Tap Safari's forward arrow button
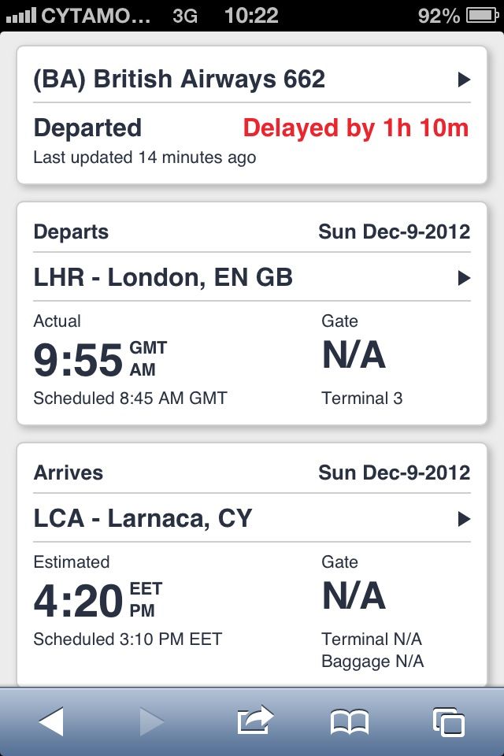Viewport: 504px width, 756px height. point(151,722)
